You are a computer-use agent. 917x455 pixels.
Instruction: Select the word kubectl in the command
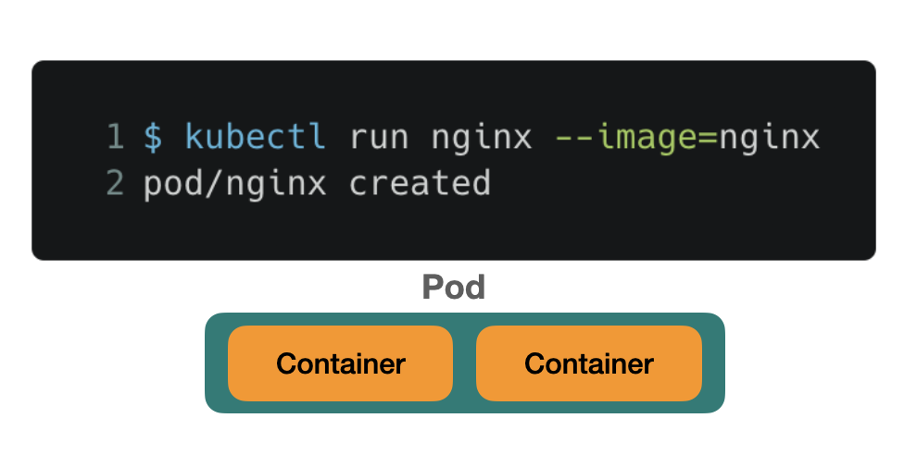pyautogui.click(x=256, y=138)
